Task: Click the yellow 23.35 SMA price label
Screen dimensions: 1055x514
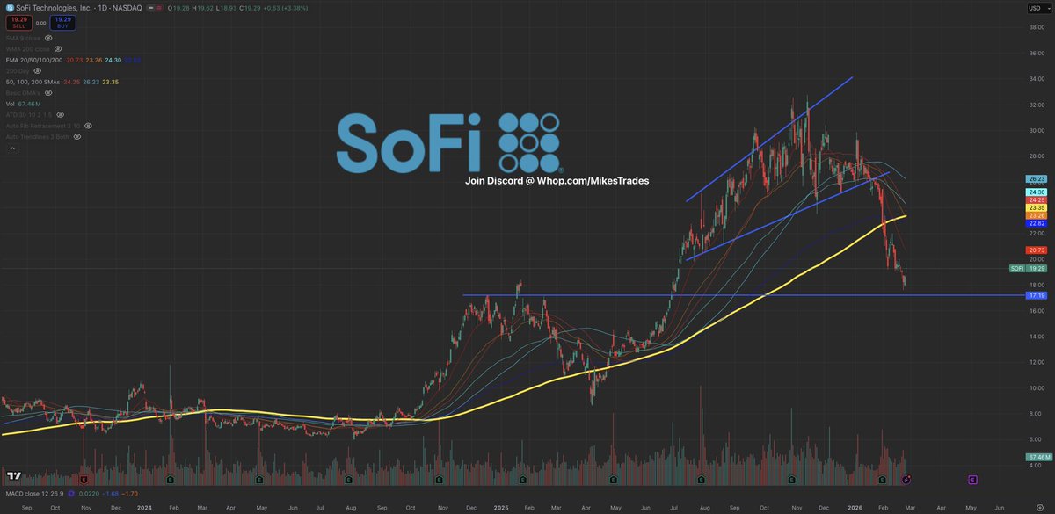Action: click(x=1038, y=207)
